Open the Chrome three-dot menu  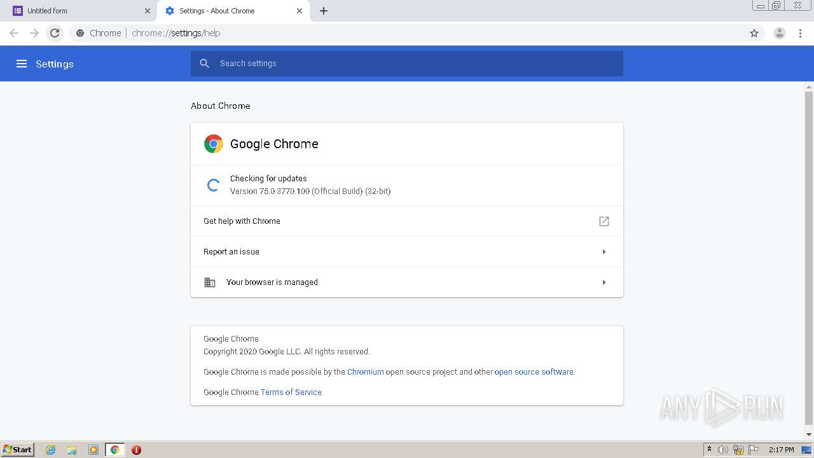click(x=801, y=33)
